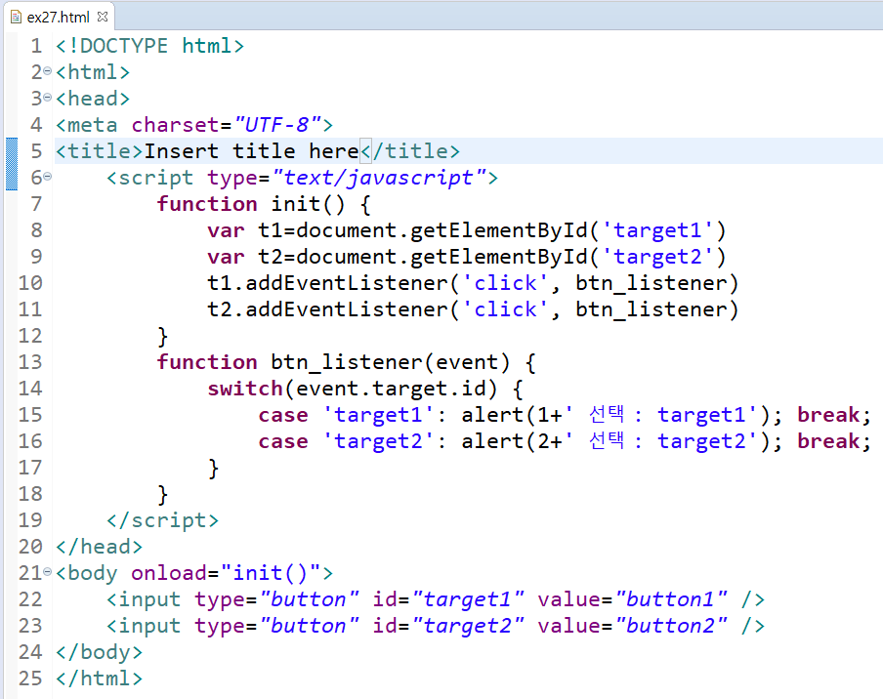Click 'btn_listener' argument on line 11
The height and width of the screenshot is (699, 883).
coord(651,310)
